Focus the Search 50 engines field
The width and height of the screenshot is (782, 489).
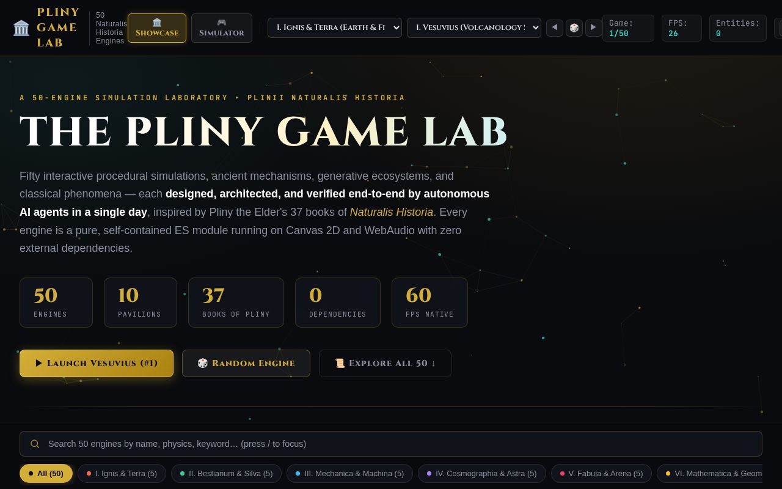391,444
